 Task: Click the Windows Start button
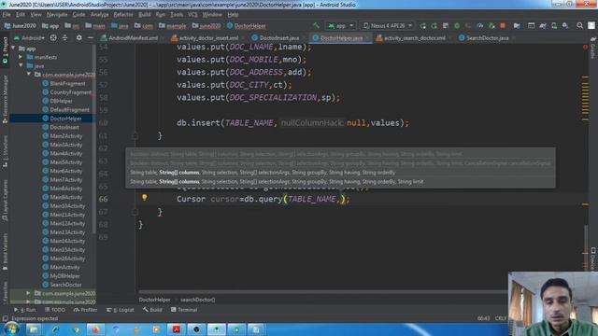(x=11, y=329)
